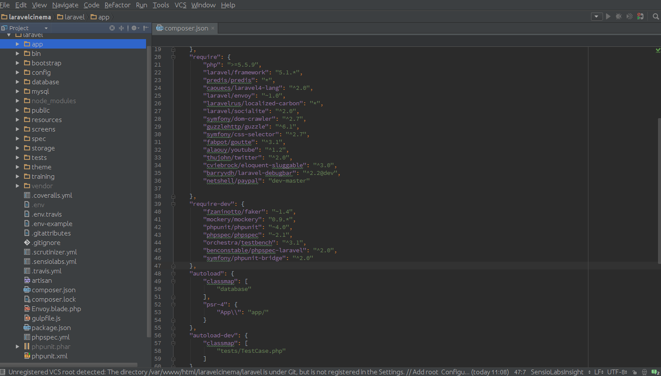
Task: Collapse the "require" block fold marker
Action: point(173,57)
